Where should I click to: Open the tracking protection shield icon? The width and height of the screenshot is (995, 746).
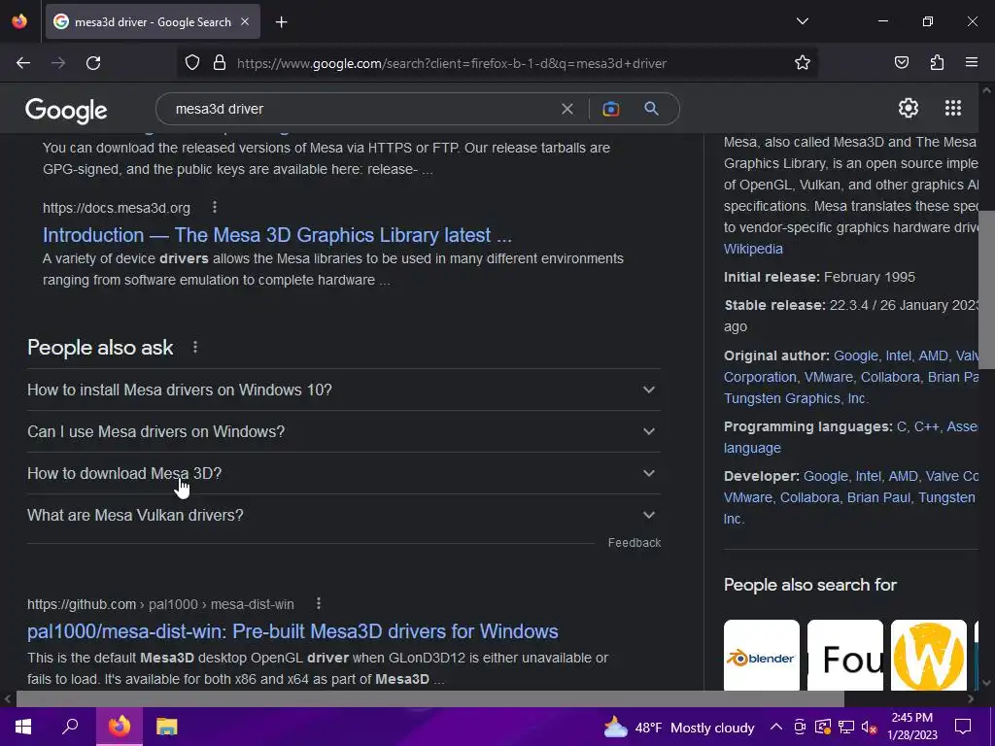(192, 63)
